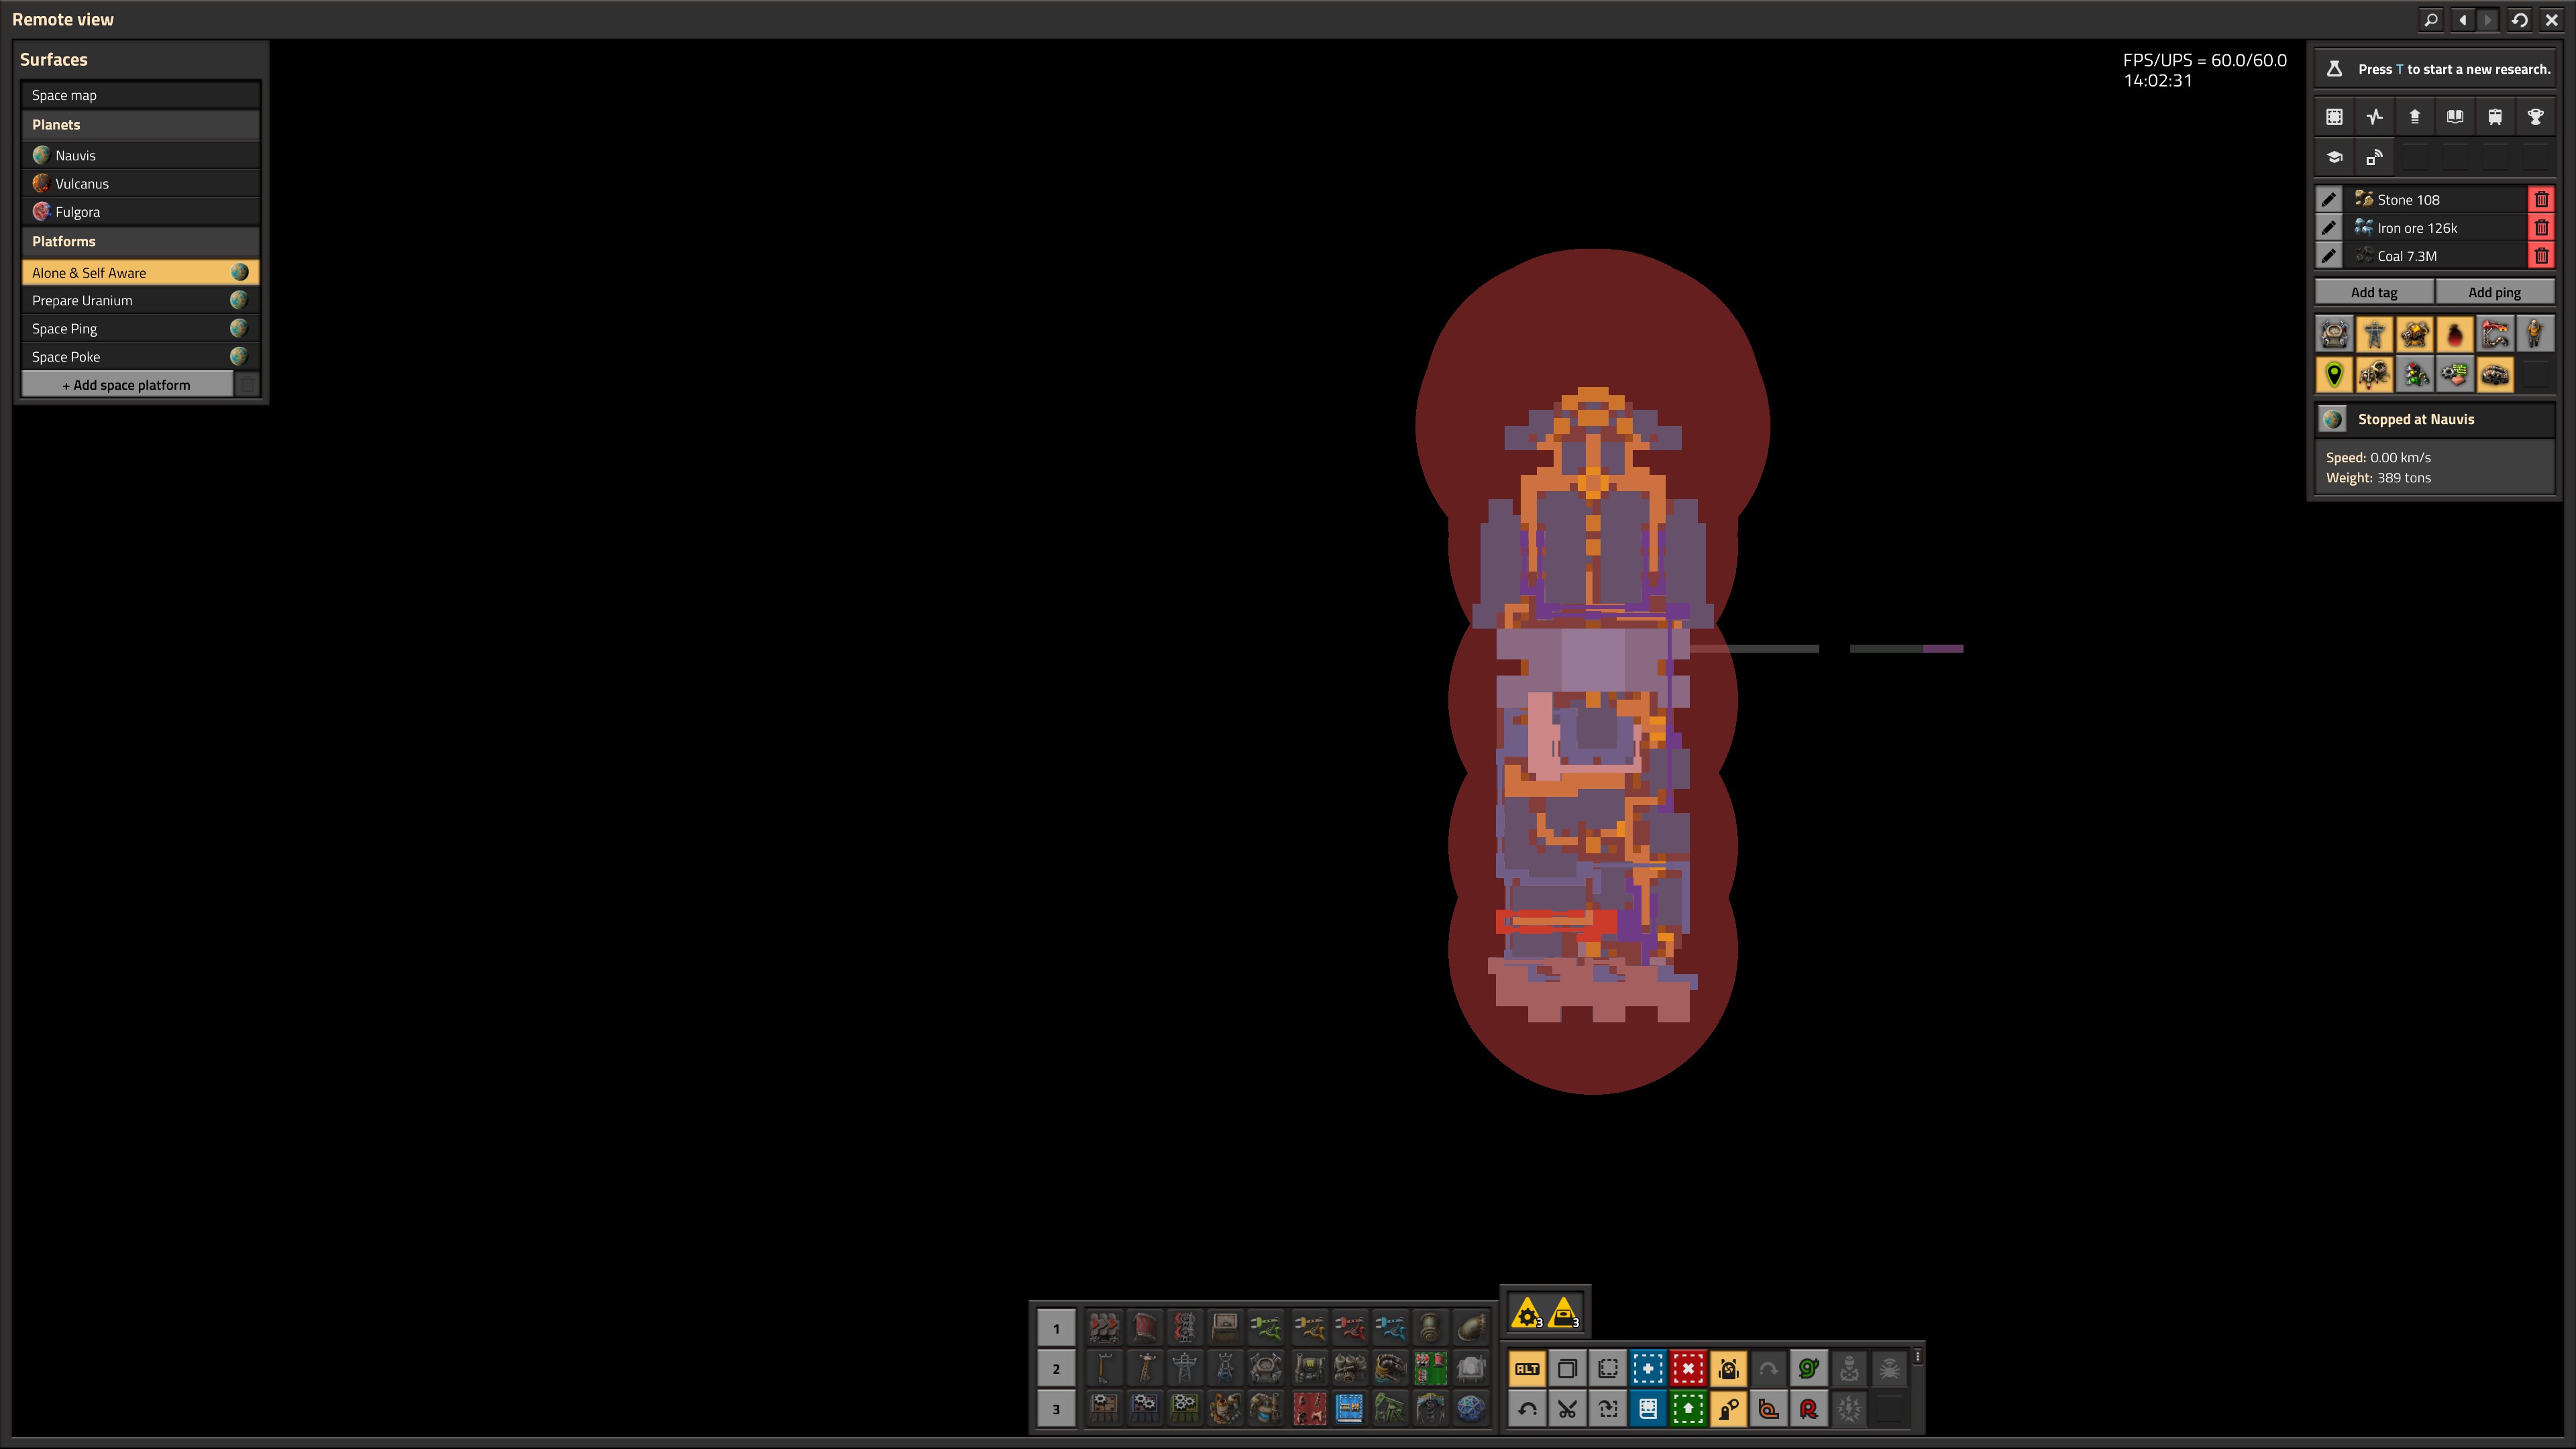Click the gear warning alert icon
The width and height of the screenshot is (2576, 1449).
(1527, 1313)
